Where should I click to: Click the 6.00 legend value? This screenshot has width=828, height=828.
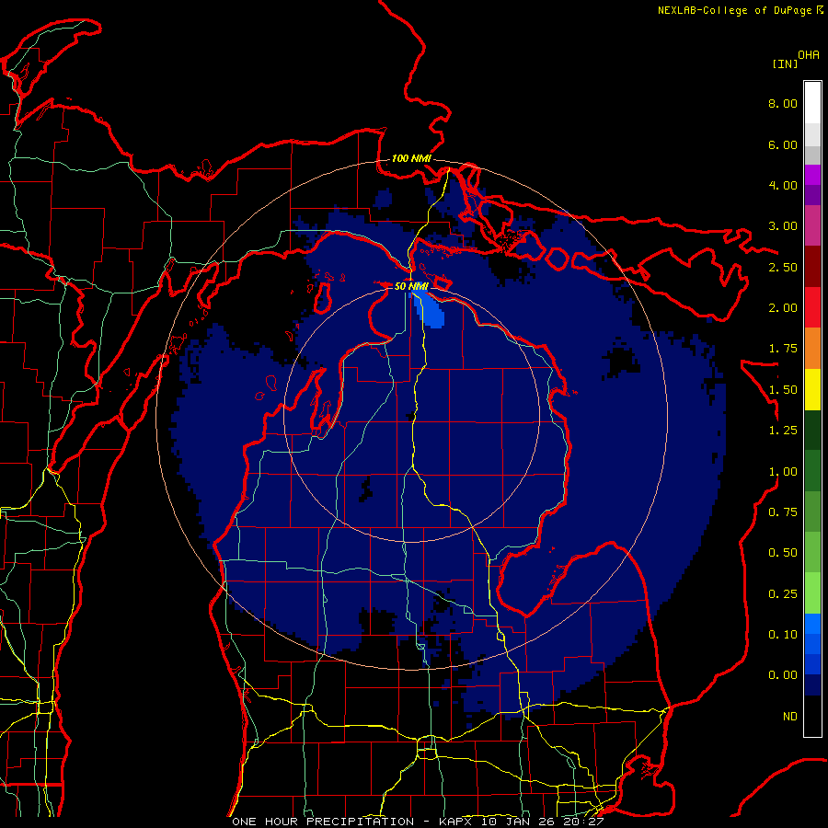[x=783, y=144]
